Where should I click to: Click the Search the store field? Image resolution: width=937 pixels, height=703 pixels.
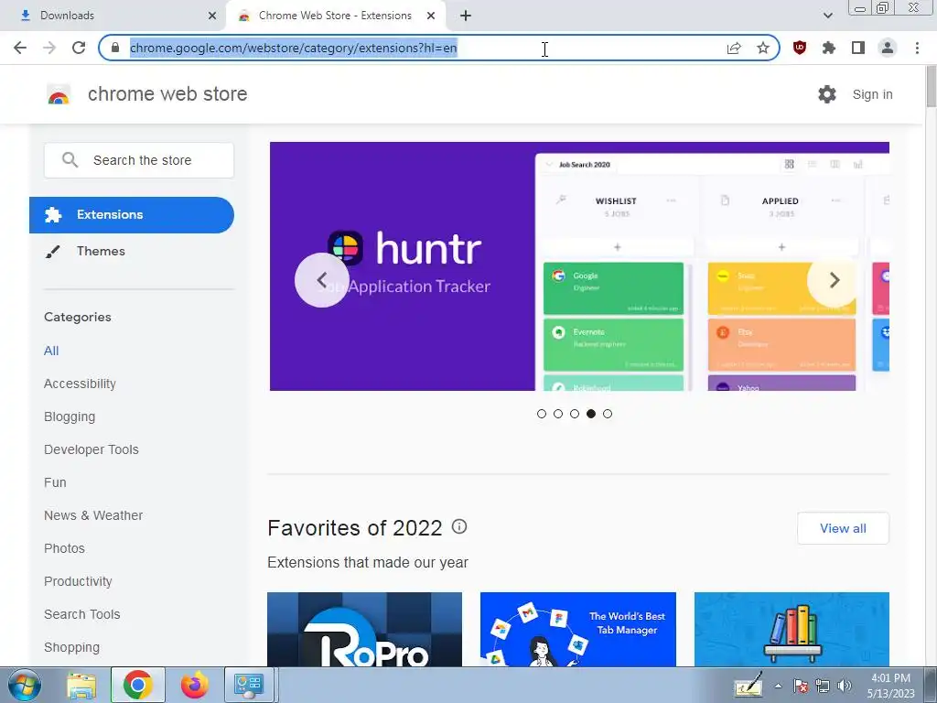click(139, 160)
